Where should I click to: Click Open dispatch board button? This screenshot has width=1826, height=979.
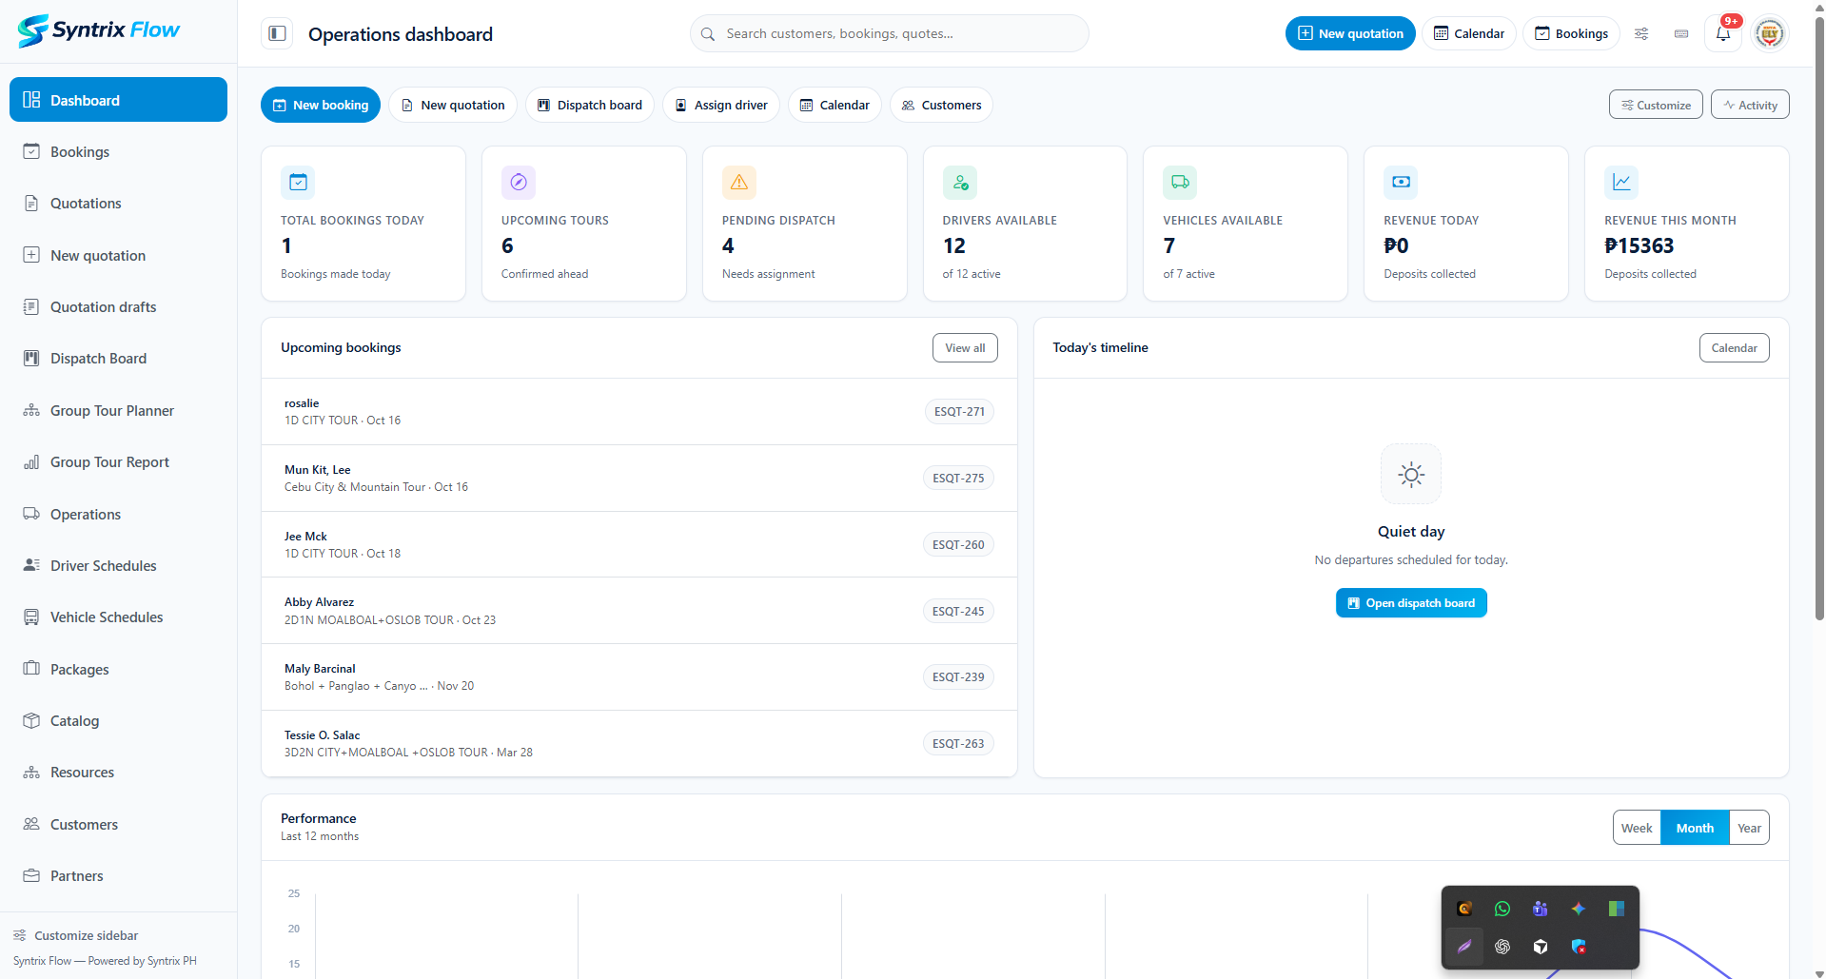(x=1411, y=603)
